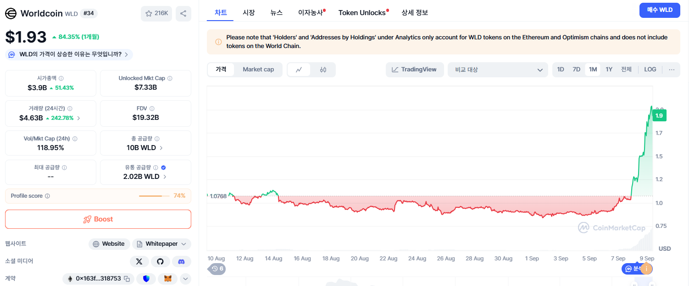Open the Token Unlocks tab

(x=363, y=12)
